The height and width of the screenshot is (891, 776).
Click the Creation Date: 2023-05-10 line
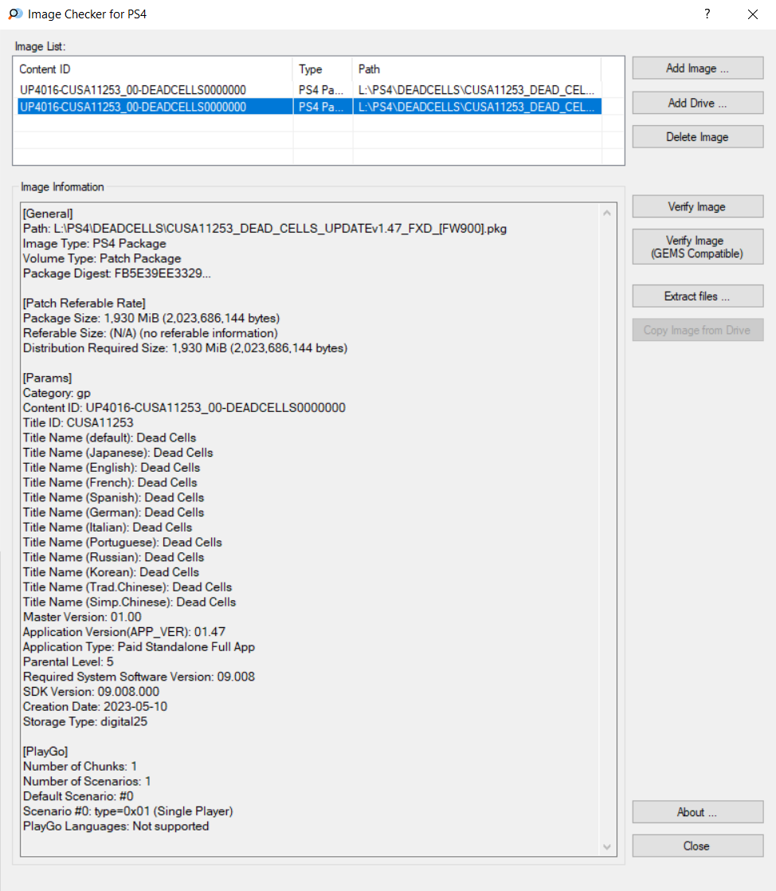click(95, 706)
